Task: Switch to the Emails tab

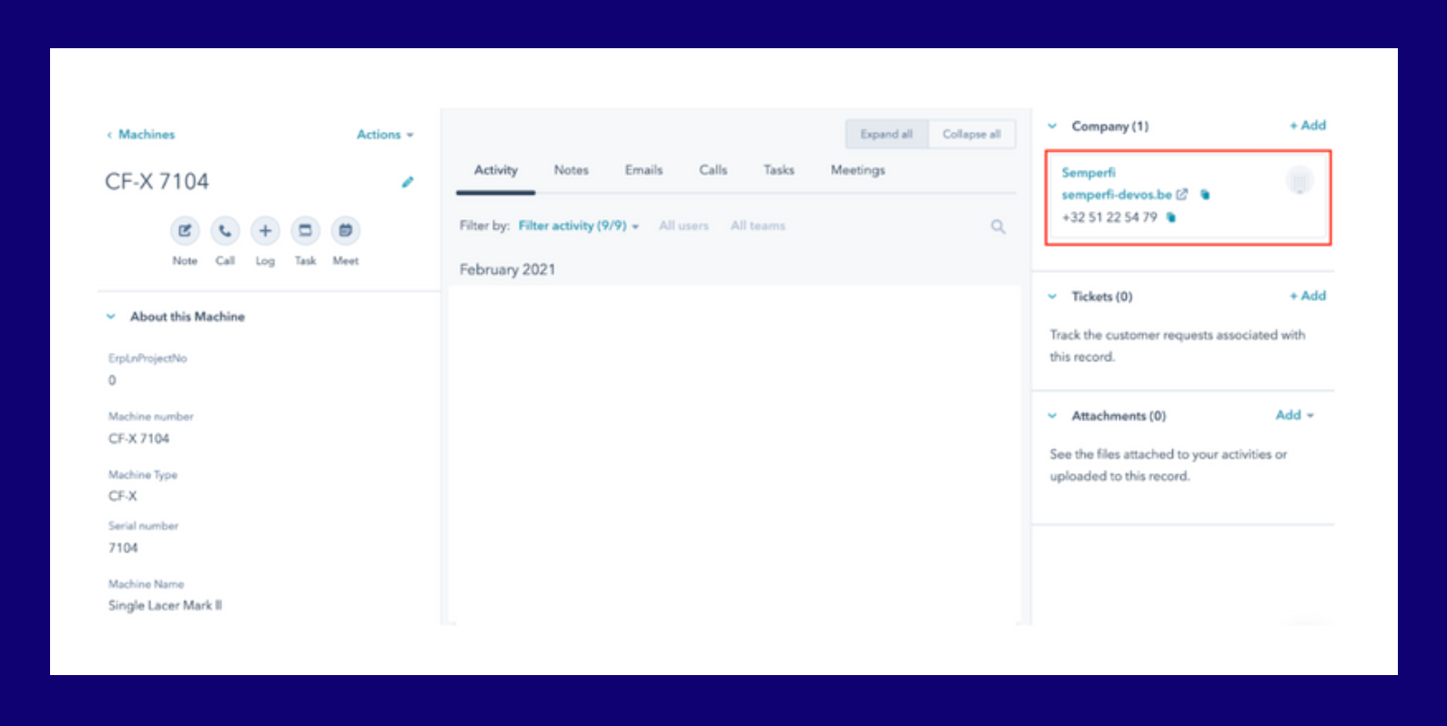Action: (643, 170)
